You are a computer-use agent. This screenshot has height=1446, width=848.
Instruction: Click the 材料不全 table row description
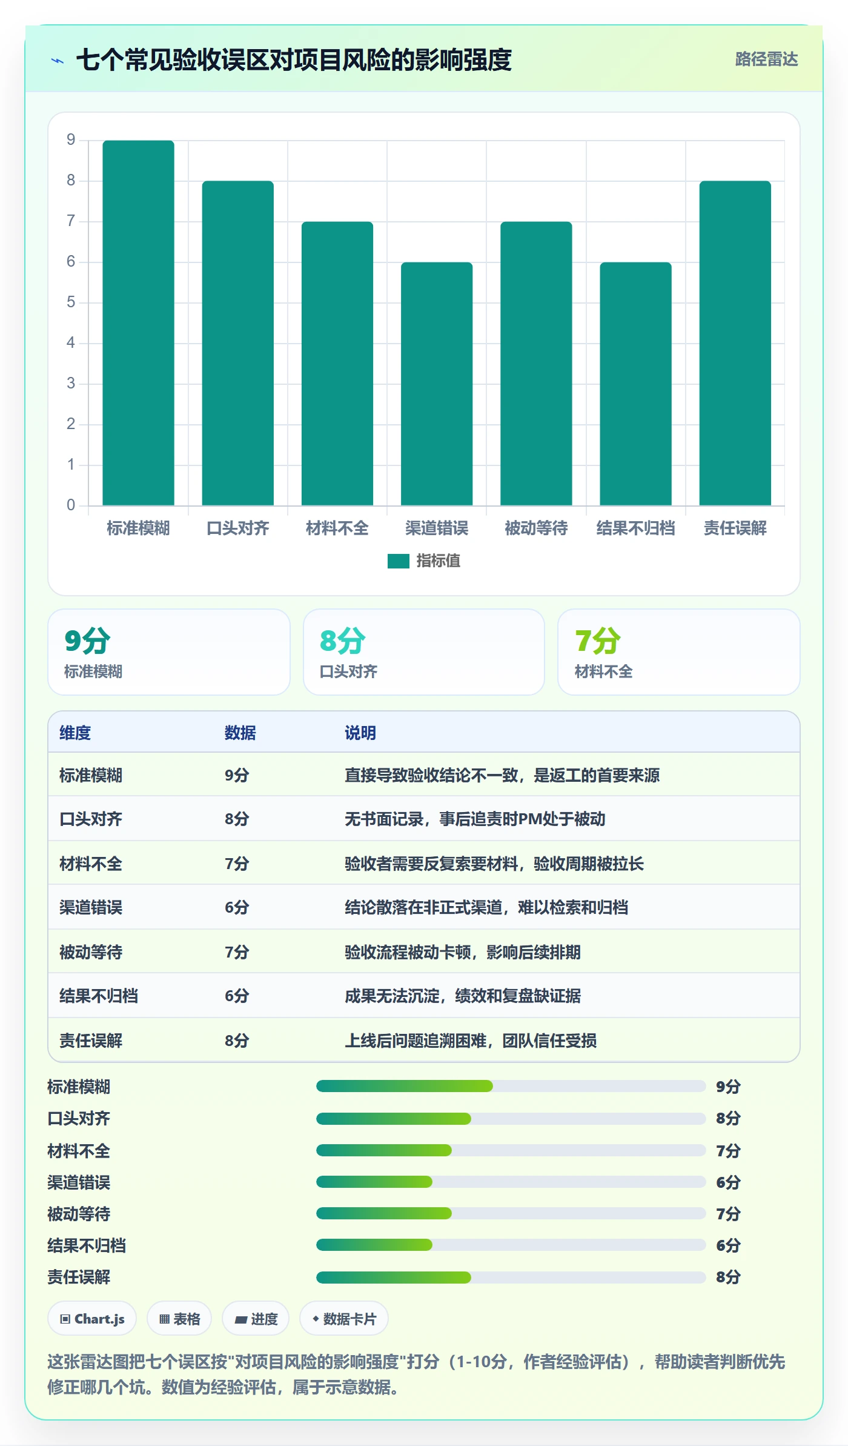[x=494, y=864]
